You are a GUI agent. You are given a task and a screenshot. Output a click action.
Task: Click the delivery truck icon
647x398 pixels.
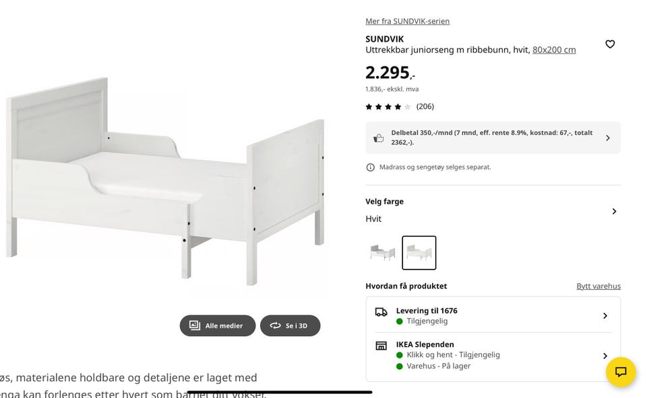381,312
